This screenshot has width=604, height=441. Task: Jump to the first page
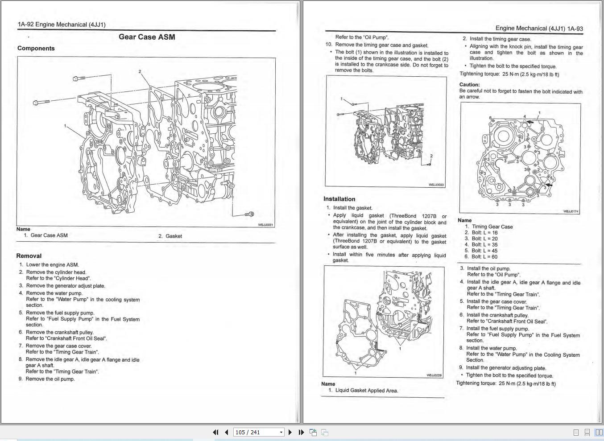[x=216, y=432]
